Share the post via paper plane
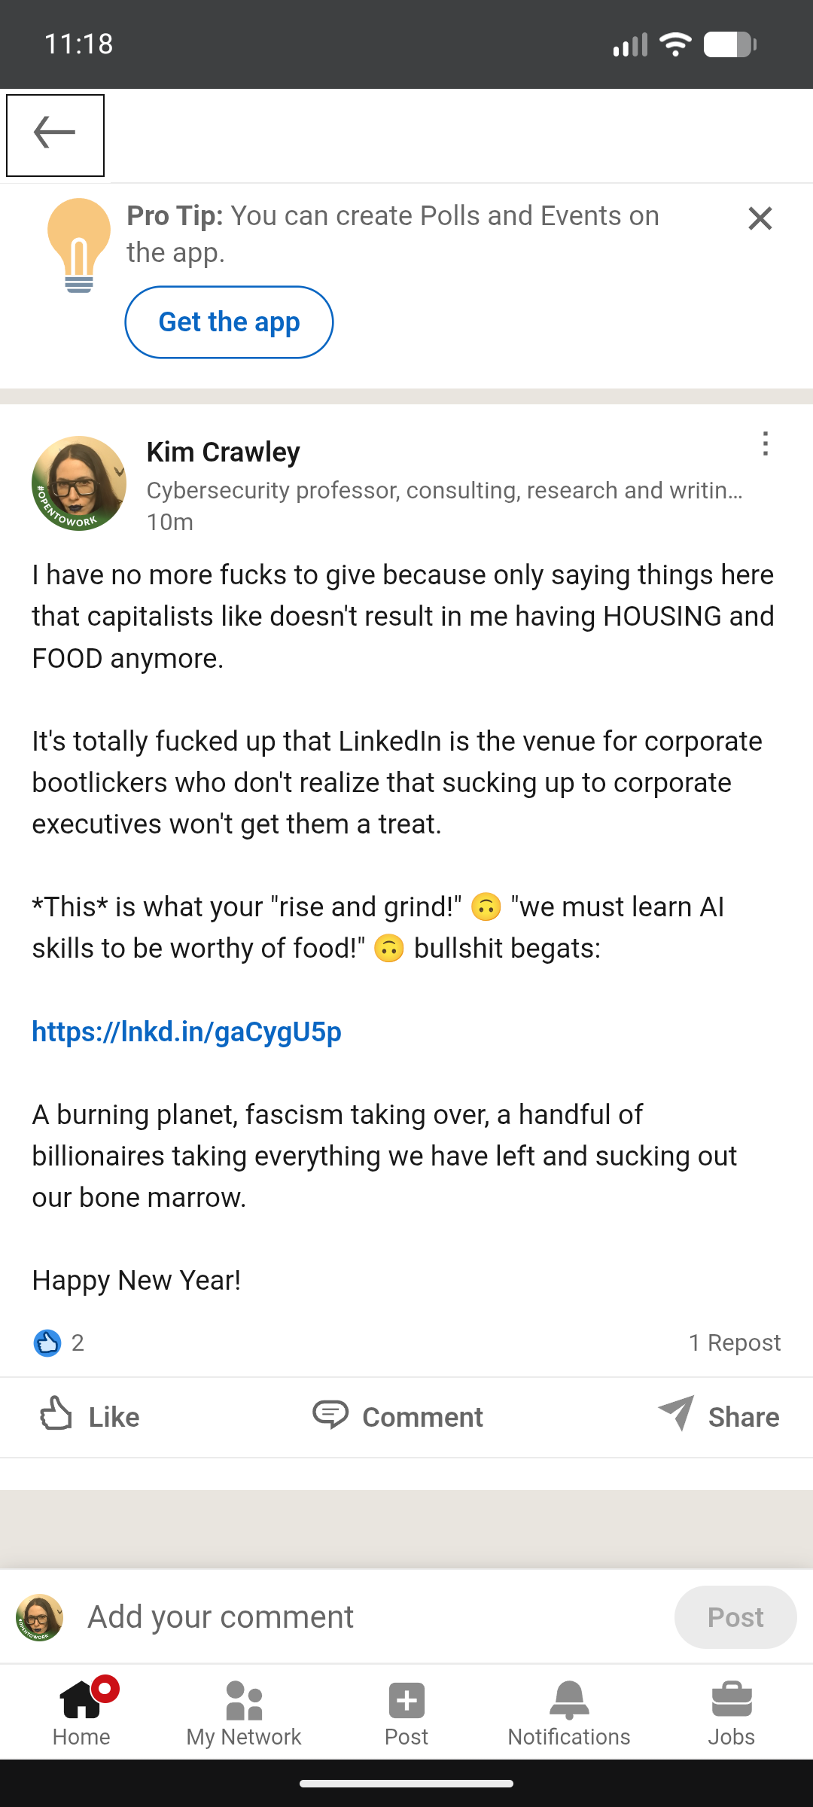813x1807 pixels. (718, 1416)
